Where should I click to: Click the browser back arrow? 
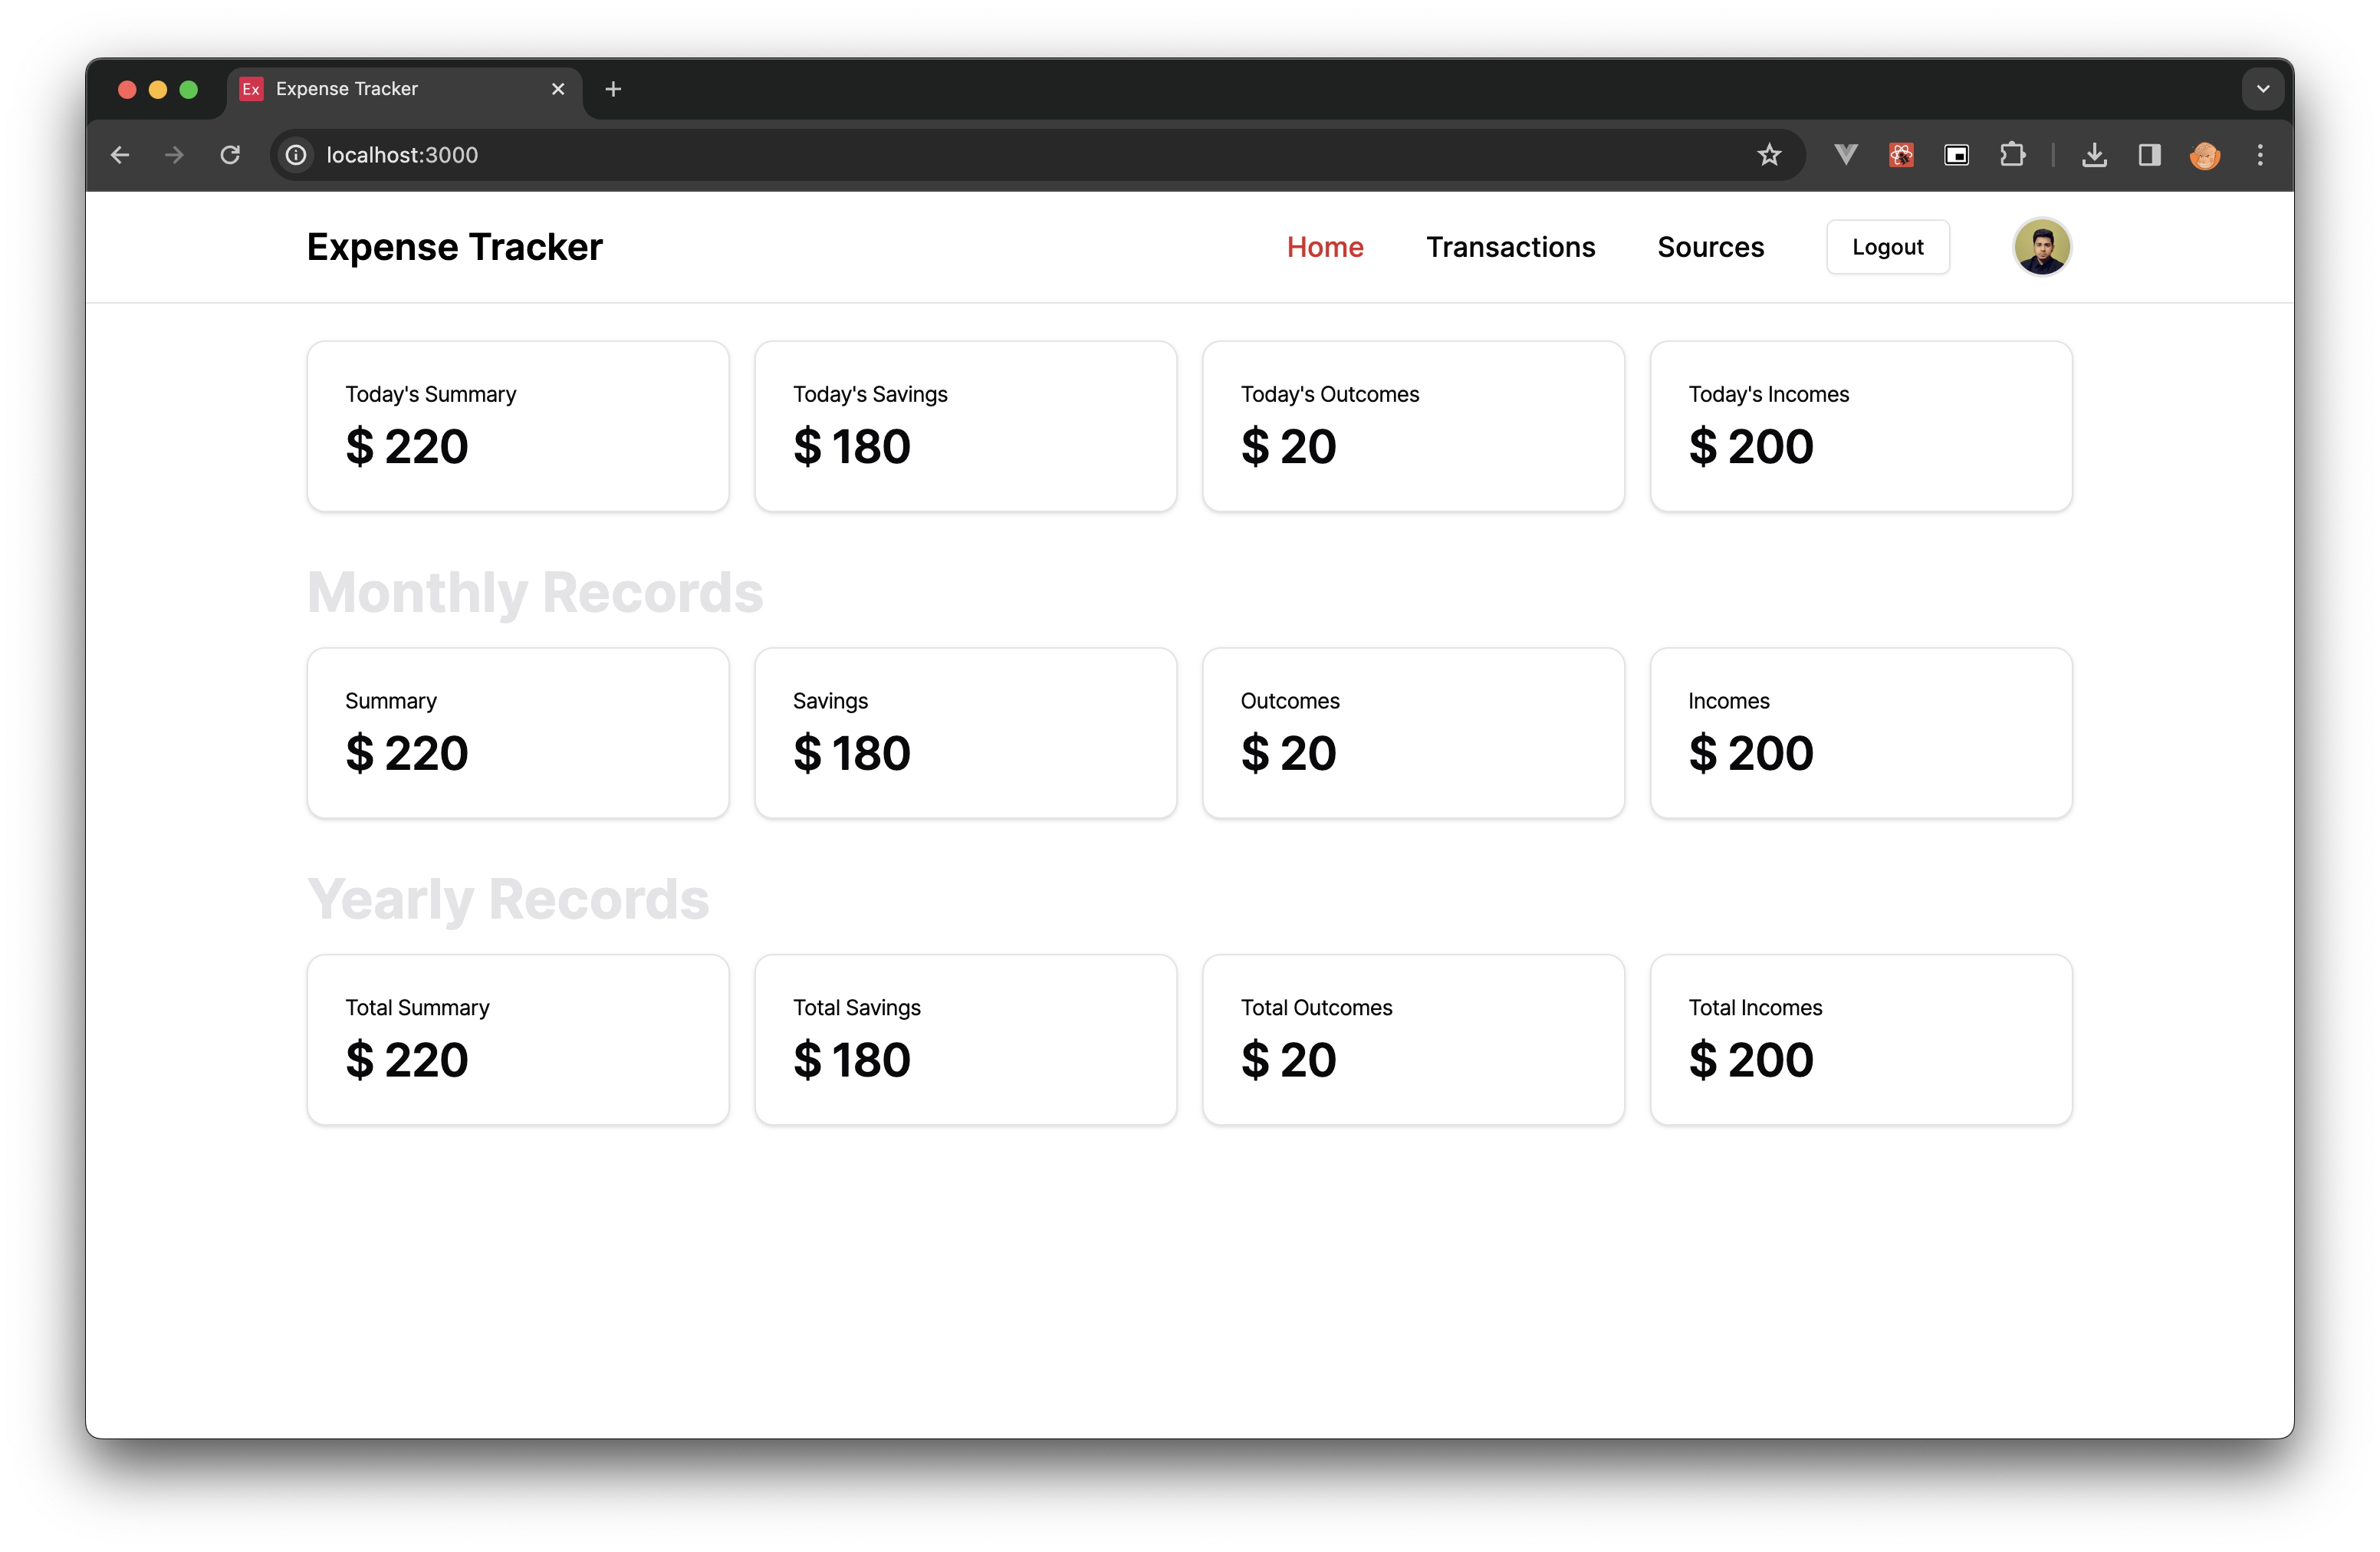coord(120,155)
